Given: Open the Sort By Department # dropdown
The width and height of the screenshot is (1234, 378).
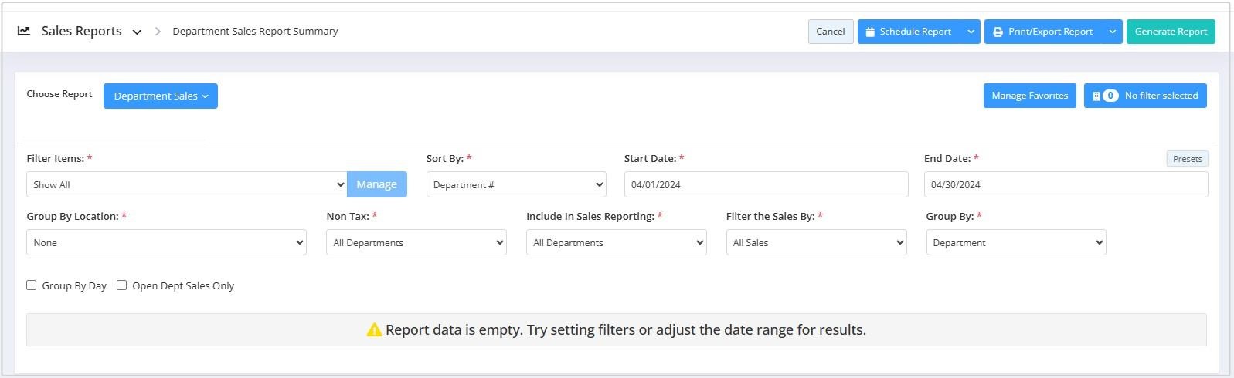Looking at the screenshot, I should pos(516,184).
